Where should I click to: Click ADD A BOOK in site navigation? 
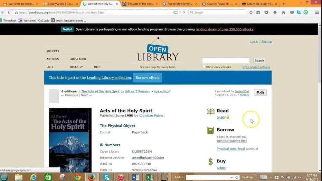click(78, 59)
